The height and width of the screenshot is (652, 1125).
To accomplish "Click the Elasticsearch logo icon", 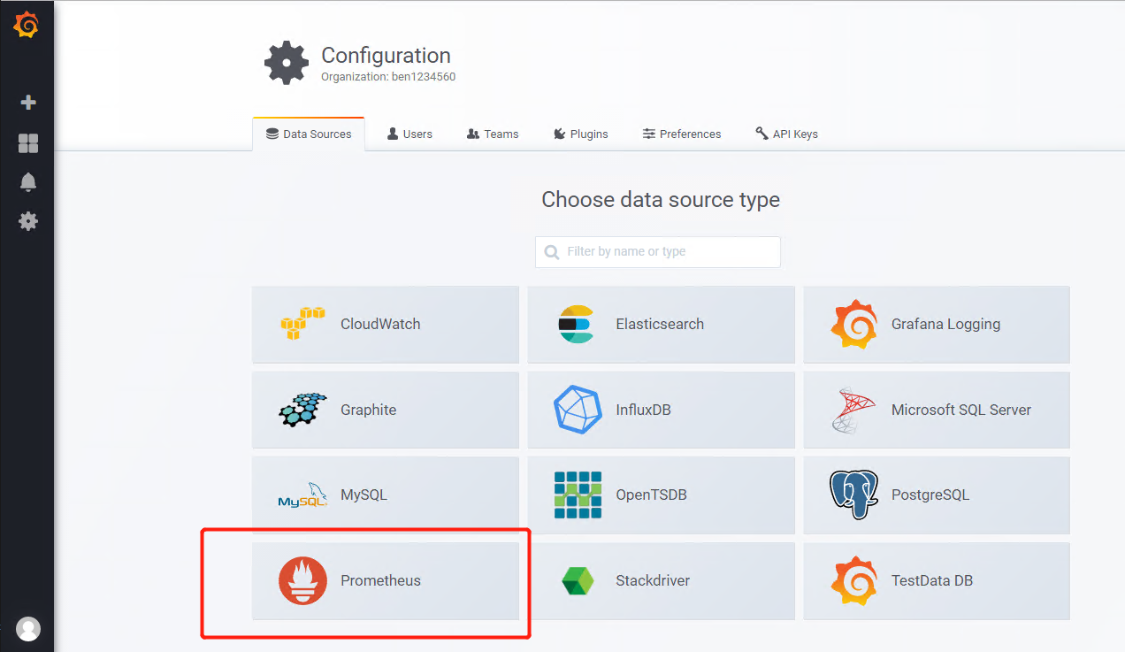I will click(x=576, y=324).
